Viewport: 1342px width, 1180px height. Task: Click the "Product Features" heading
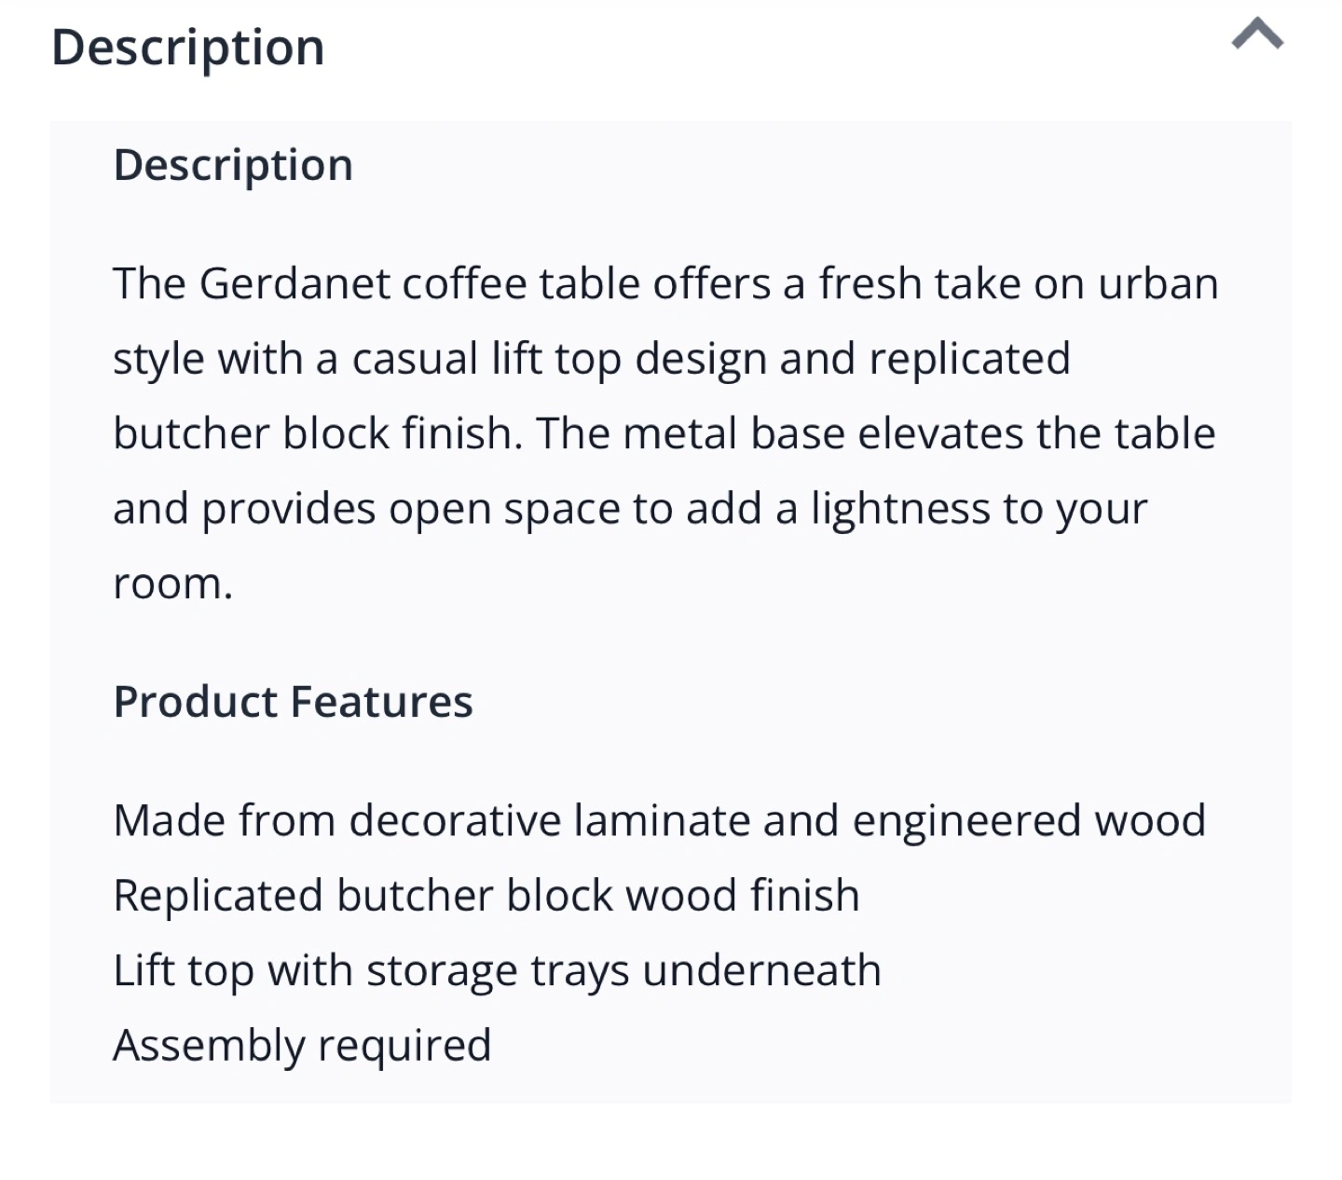(x=293, y=702)
